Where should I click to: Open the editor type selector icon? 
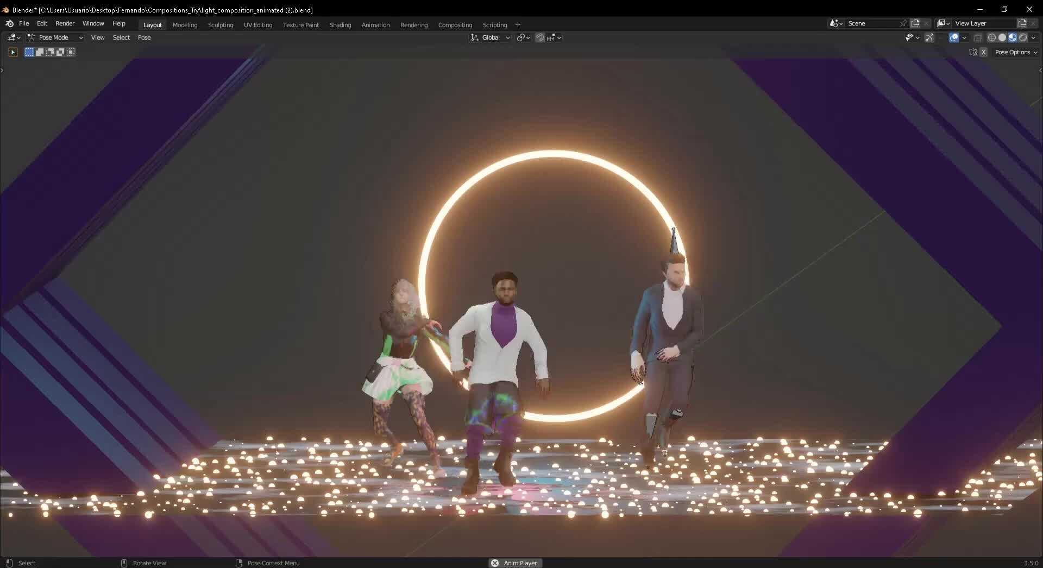coord(11,37)
